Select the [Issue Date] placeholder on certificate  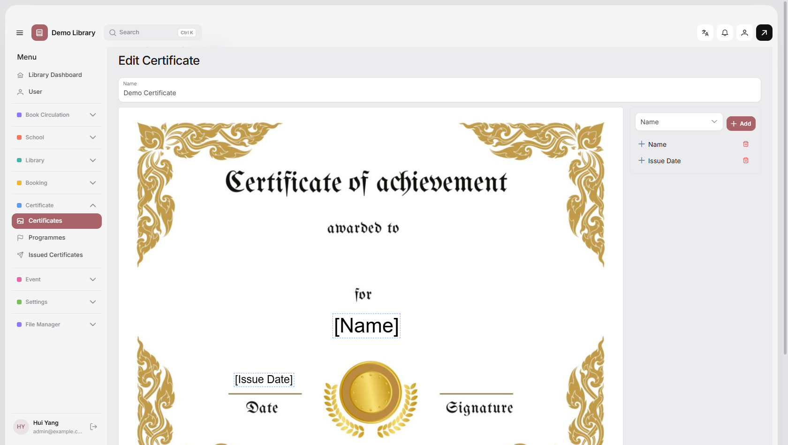264,379
